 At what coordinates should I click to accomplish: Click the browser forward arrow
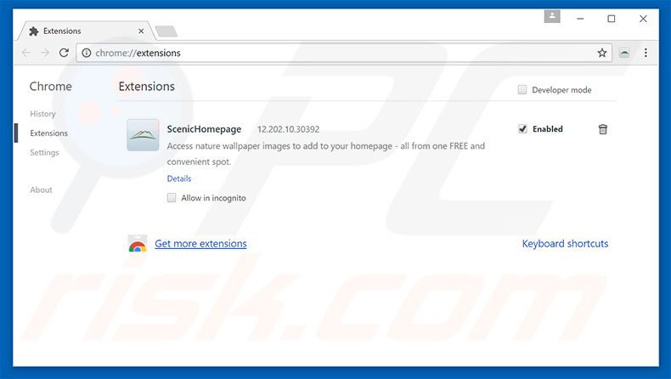[45, 53]
